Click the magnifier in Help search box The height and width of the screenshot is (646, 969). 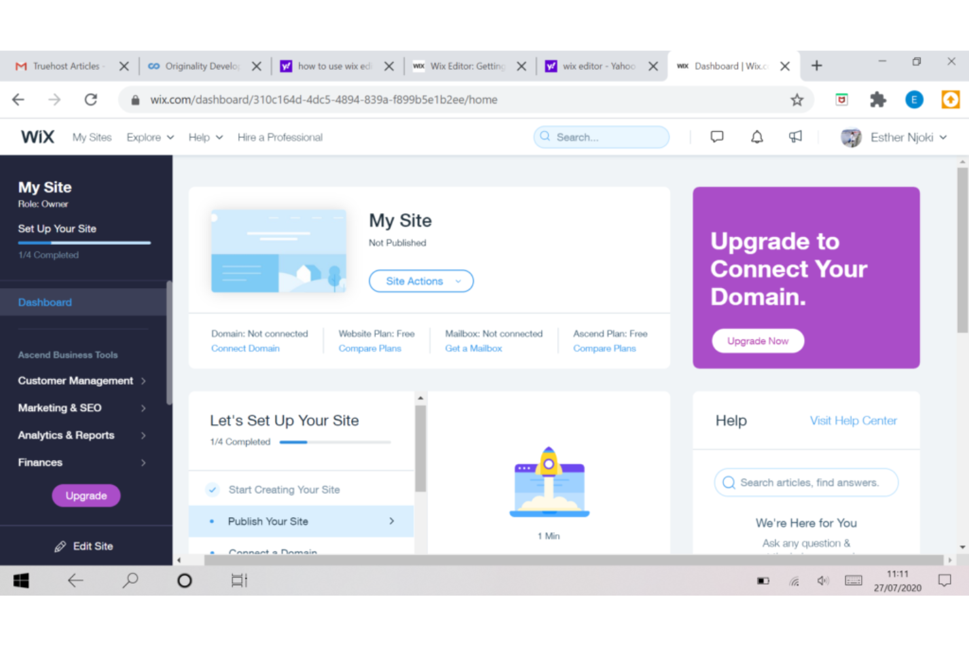pyautogui.click(x=729, y=482)
